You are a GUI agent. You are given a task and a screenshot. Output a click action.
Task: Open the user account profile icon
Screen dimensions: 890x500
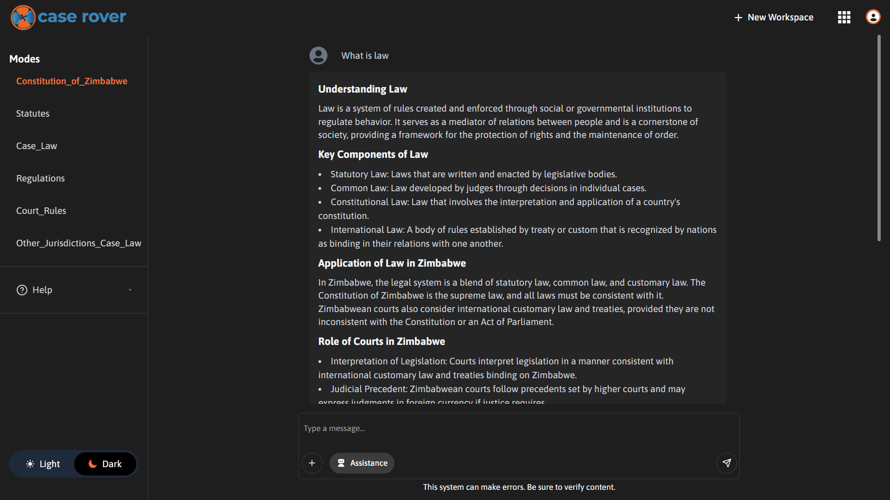click(873, 17)
